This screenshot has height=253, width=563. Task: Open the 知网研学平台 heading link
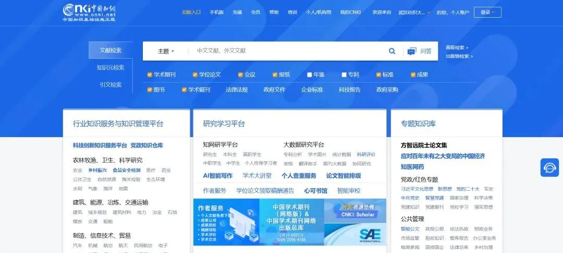point(220,144)
